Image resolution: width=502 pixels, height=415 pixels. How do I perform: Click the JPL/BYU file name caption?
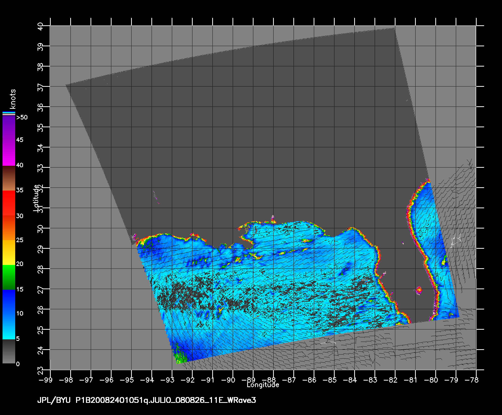(147, 400)
